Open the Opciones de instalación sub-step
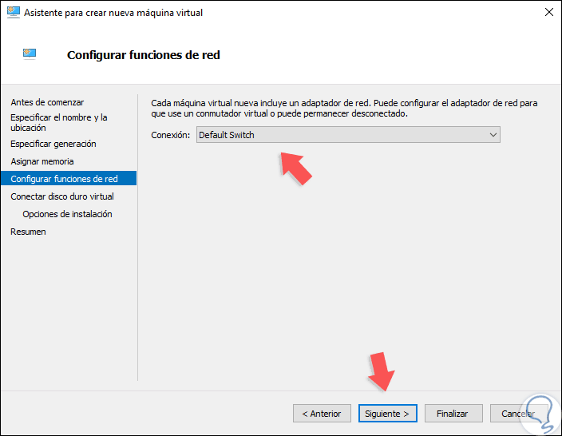Image resolution: width=562 pixels, height=436 pixels. click(x=67, y=214)
